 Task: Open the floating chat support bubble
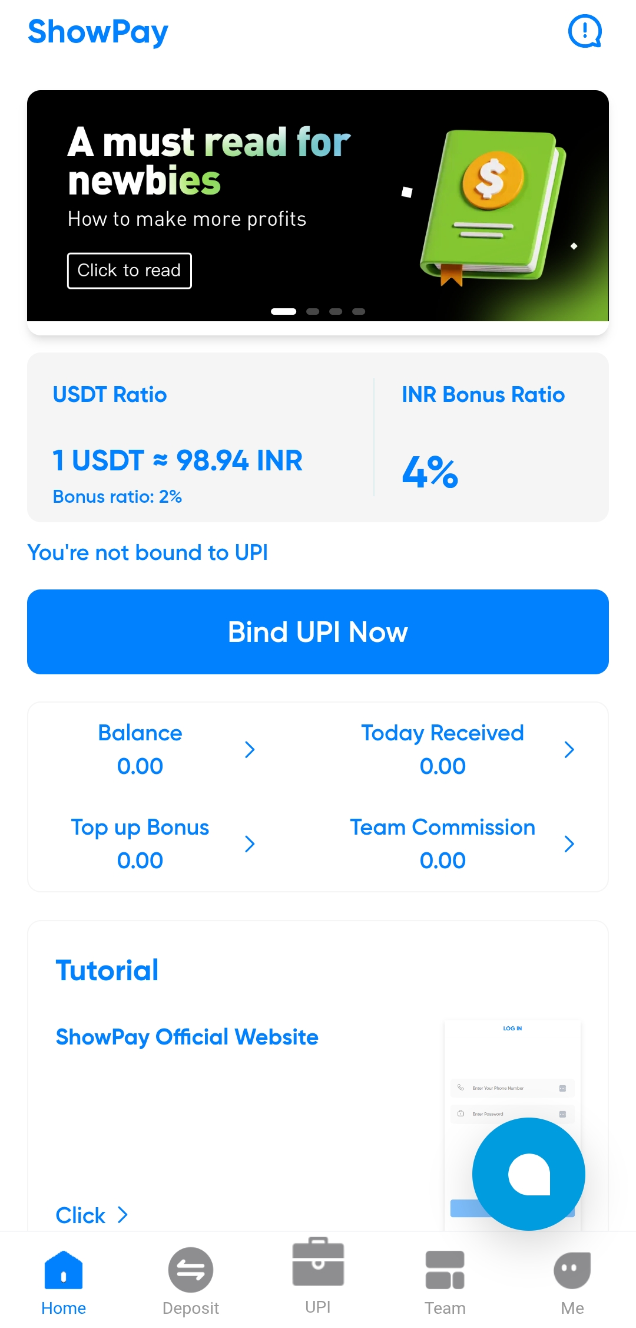(528, 1174)
